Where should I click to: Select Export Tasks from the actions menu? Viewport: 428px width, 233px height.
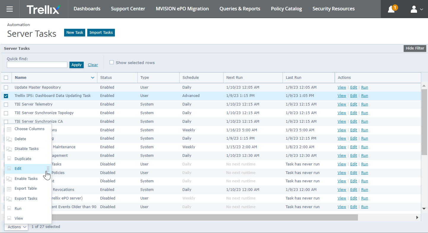[x=26, y=199]
